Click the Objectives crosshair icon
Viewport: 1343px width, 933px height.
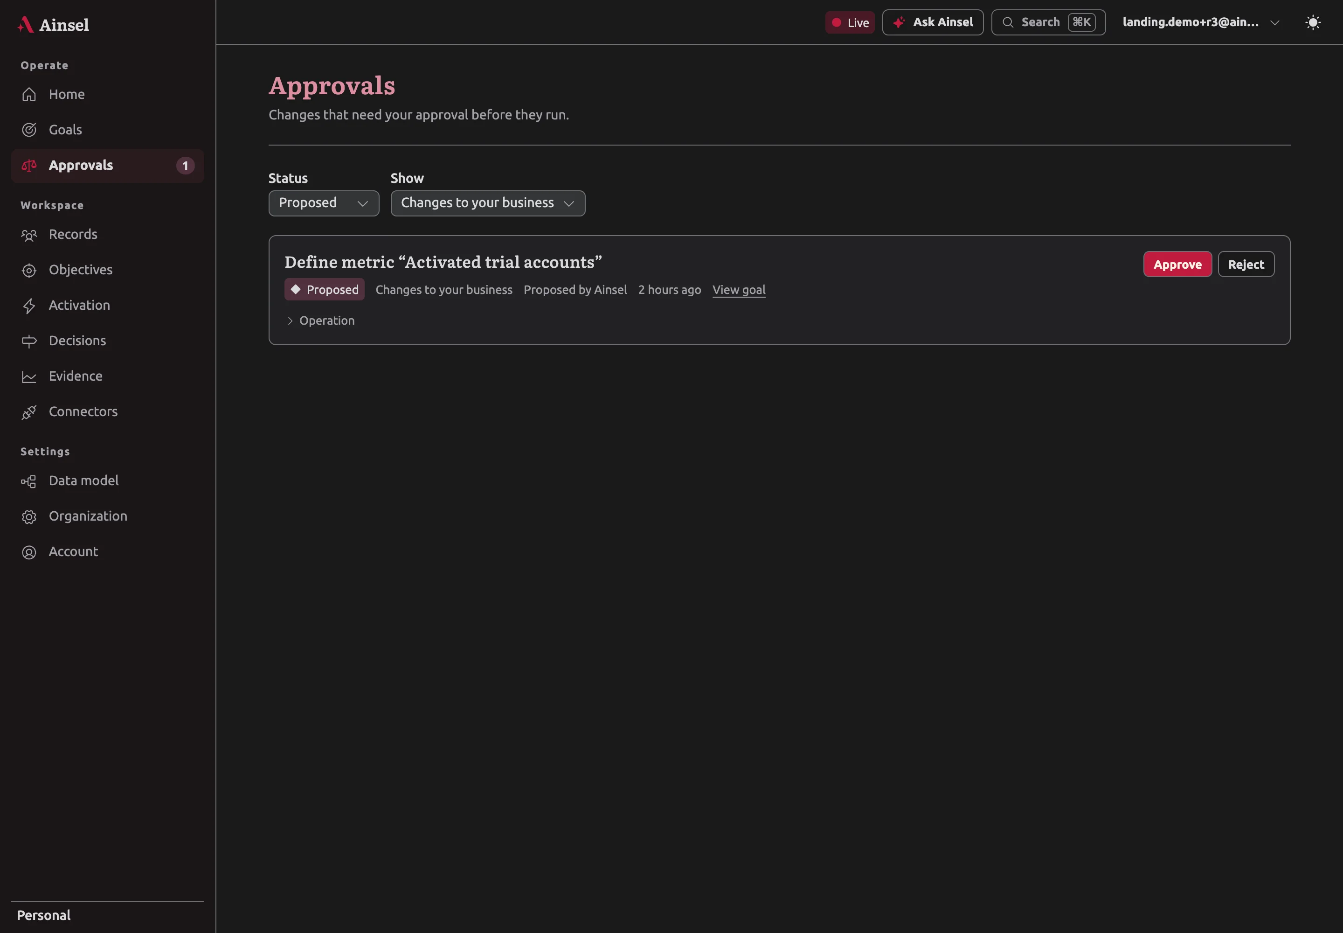point(29,271)
